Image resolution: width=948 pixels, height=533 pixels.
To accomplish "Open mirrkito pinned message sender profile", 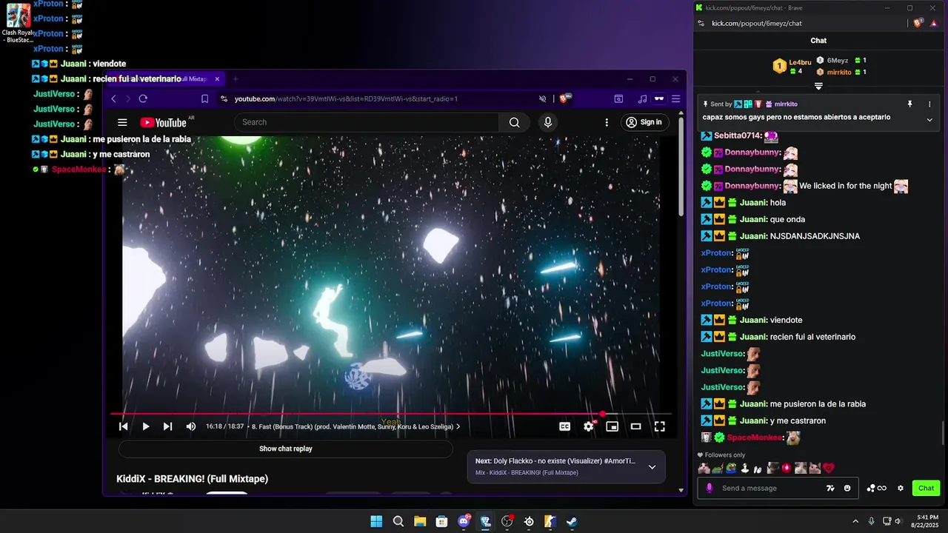I will [x=786, y=104].
